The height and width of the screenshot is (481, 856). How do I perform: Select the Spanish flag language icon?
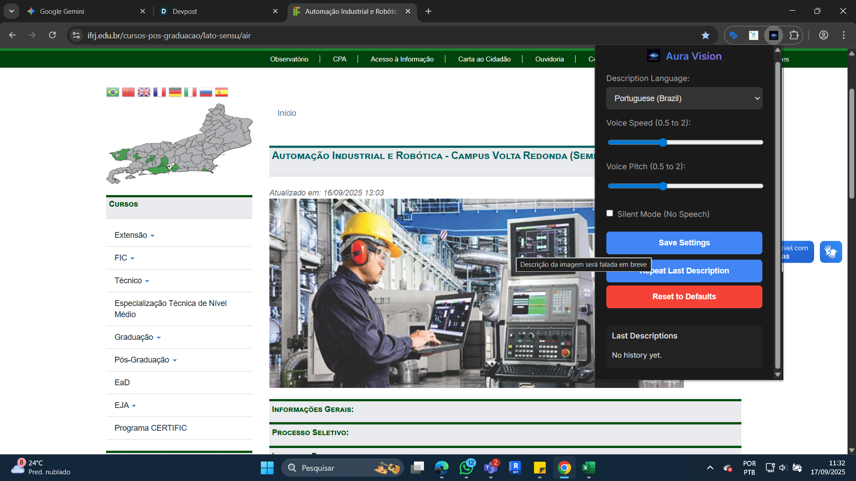(222, 92)
